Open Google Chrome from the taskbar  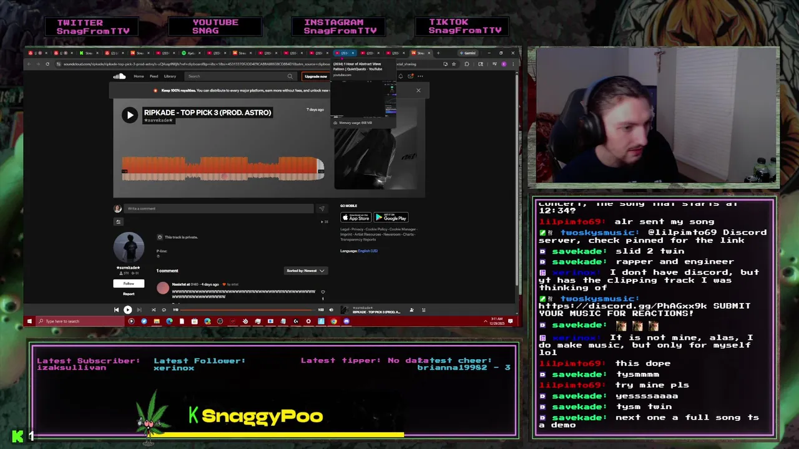333,321
